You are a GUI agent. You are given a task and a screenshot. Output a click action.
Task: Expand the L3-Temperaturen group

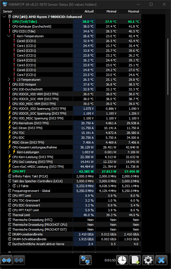click(x=9, y=80)
